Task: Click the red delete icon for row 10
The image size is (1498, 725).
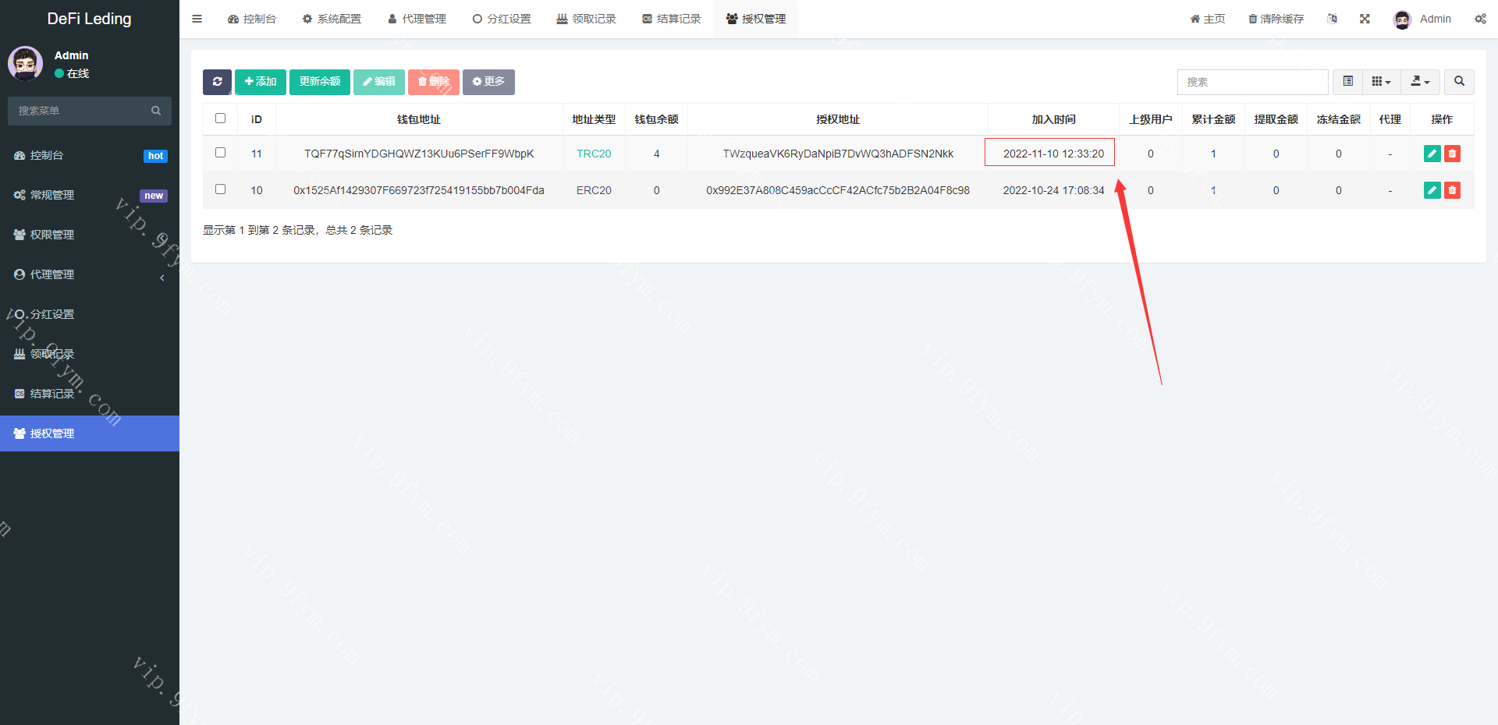Action: 1452,190
